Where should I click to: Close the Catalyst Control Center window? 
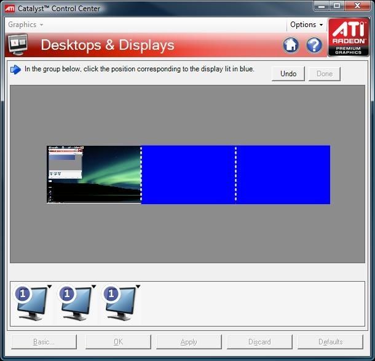(x=357, y=6)
